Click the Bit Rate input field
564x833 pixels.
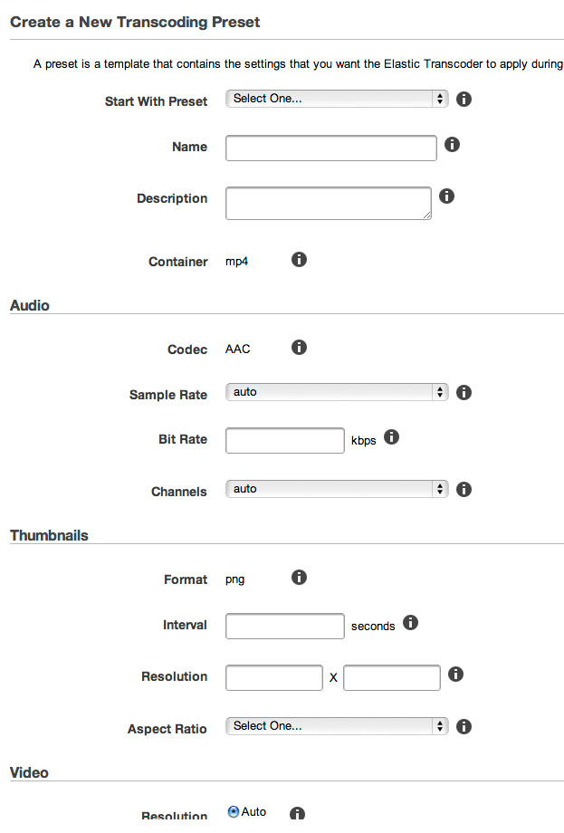[x=285, y=441]
